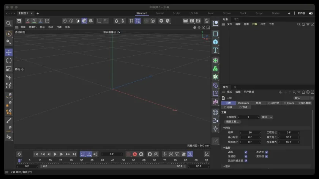Add a Cube primitive object
Viewport: 319px width, 179px height.
pyautogui.click(x=215, y=42)
